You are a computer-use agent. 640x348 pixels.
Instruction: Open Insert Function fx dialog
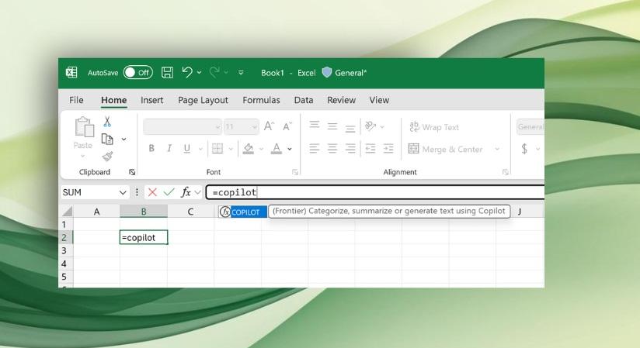point(186,192)
